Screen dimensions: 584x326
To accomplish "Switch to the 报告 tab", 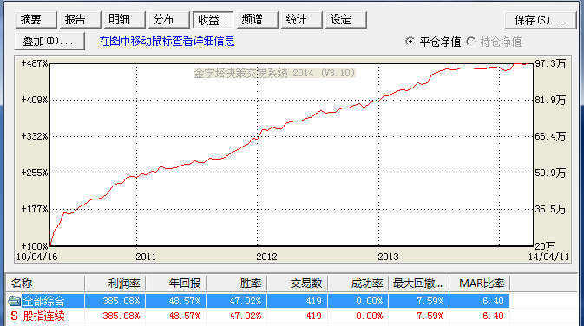I will (80, 20).
